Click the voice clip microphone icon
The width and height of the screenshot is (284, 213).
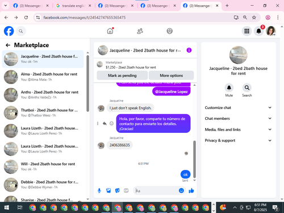tap(99, 191)
